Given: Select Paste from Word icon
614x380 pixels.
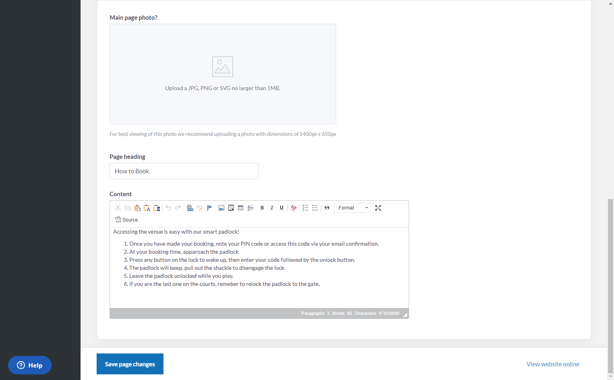Looking at the screenshot, I should pos(157,208).
